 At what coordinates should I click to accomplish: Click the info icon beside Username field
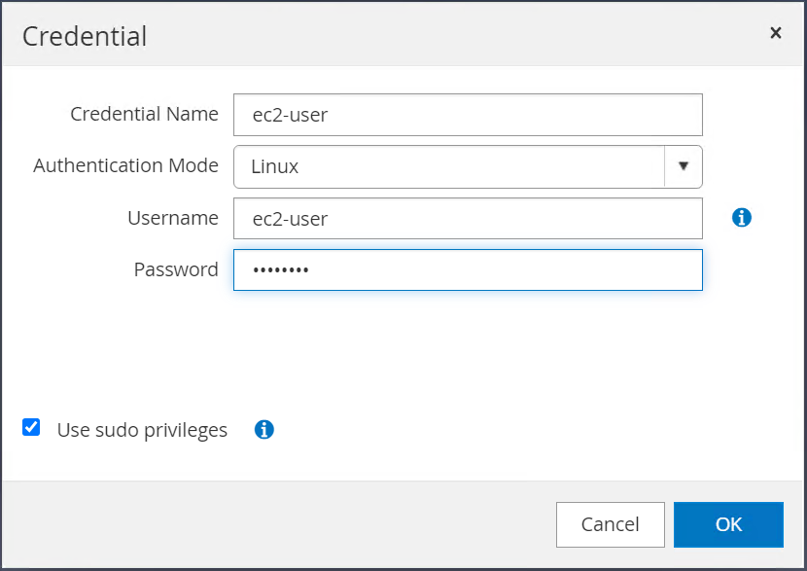742,218
